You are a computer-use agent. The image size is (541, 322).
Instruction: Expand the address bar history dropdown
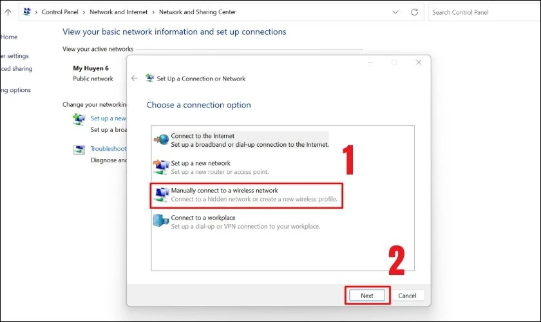[395, 12]
